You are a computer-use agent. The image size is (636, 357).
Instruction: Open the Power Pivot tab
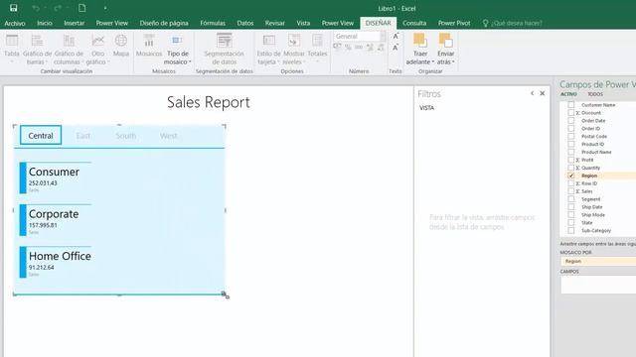(454, 23)
